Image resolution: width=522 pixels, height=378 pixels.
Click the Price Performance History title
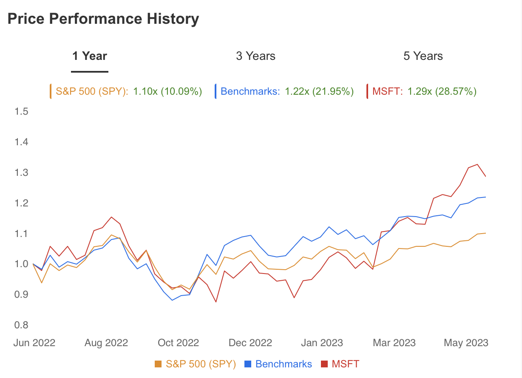coord(103,19)
